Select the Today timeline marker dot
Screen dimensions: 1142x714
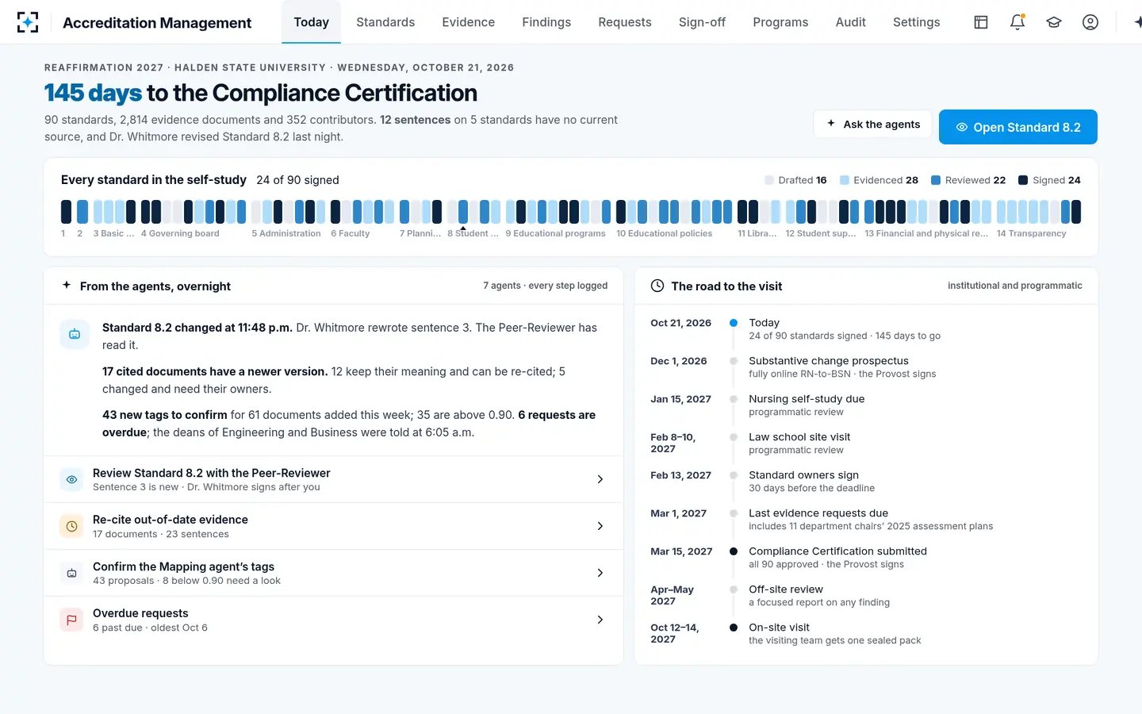(734, 323)
